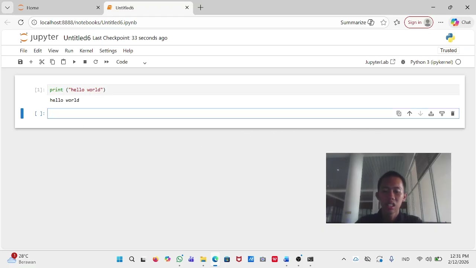Image resolution: width=476 pixels, height=268 pixels.
Task: Open the Edit menu
Action: 38,51
